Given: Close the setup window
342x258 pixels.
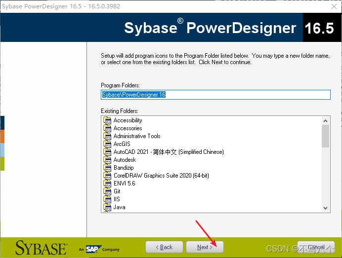Looking at the screenshot, I should tap(334, 6).
